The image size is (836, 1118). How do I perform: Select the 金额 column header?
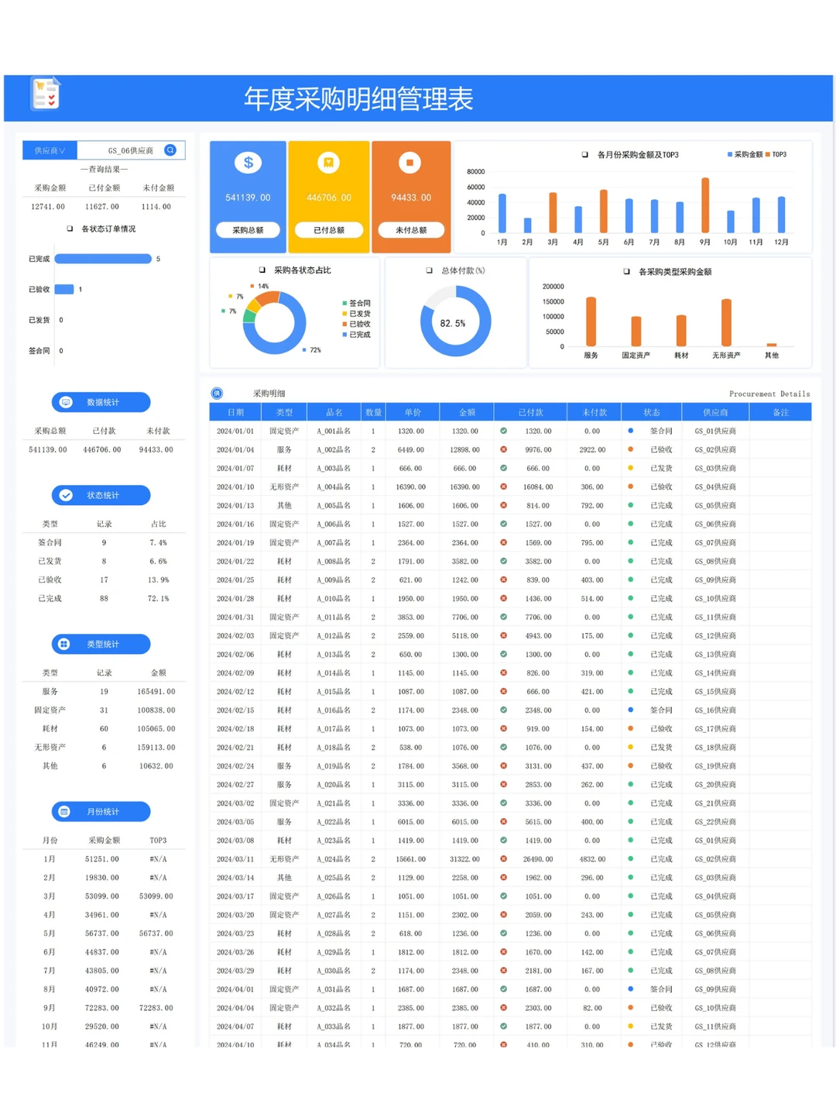pyautogui.click(x=467, y=412)
